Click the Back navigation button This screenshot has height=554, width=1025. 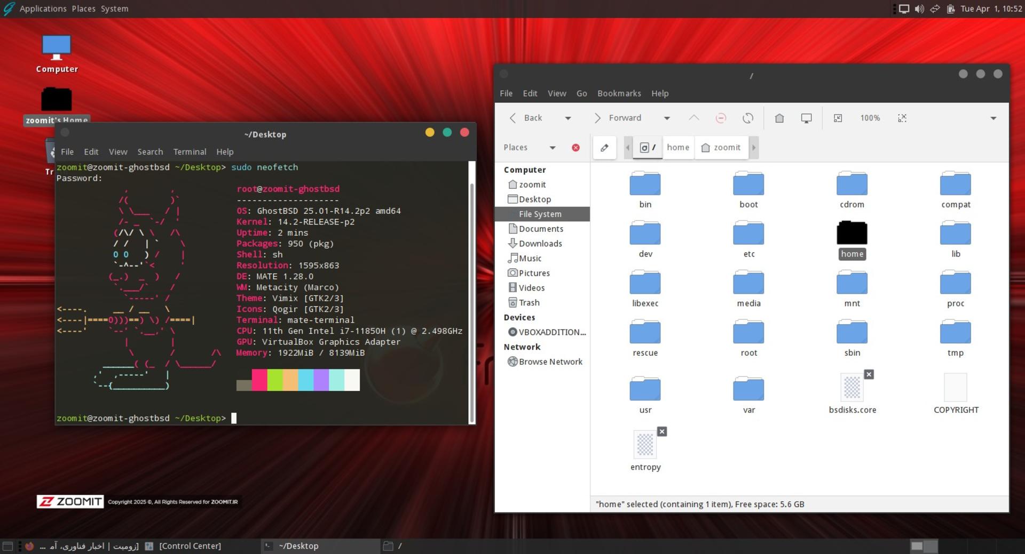(526, 118)
